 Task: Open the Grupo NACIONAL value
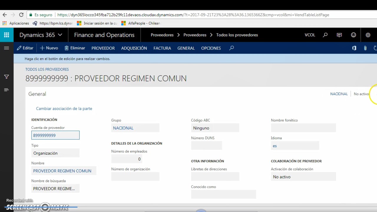coord(123,128)
